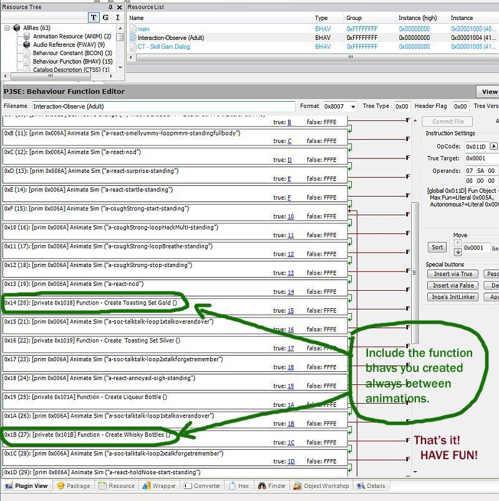Follow the true target link 1C
This screenshot has width=499, height=501.
pyautogui.click(x=291, y=442)
